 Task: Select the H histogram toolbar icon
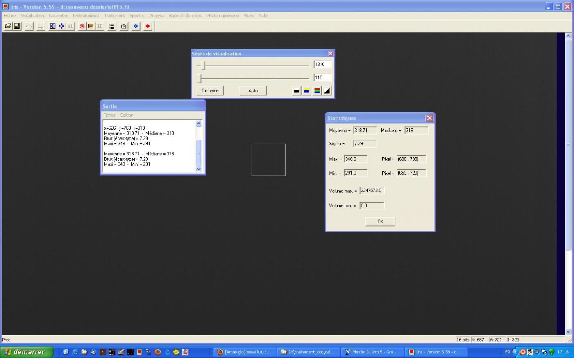click(100, 26)
